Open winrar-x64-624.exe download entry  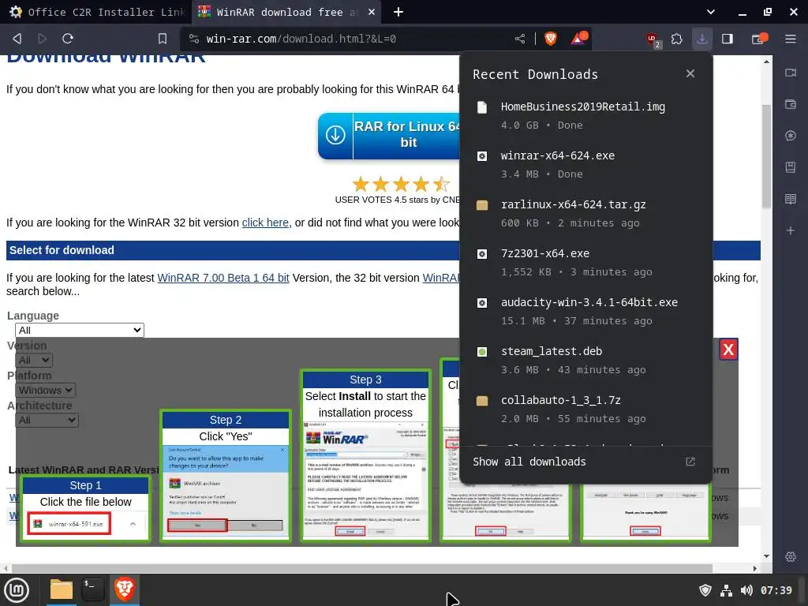(586, 164)
